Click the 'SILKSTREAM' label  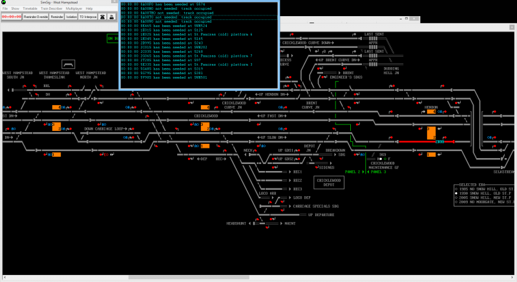coord(503,172)
